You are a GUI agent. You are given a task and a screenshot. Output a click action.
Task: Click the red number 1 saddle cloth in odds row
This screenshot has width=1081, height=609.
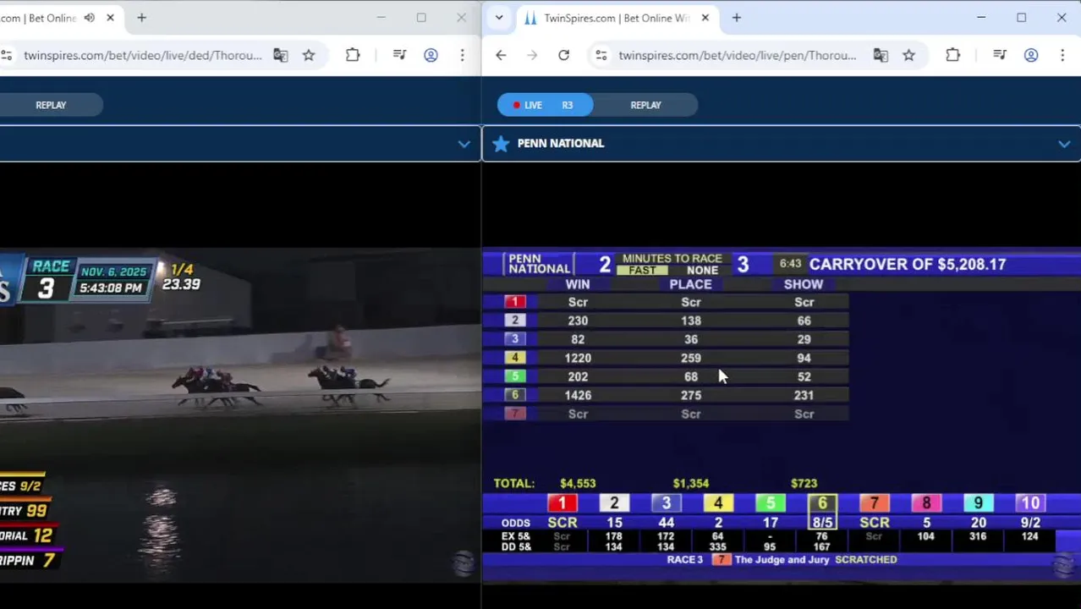[562, 503]
